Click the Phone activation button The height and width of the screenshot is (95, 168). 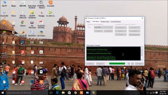[134, 27]
